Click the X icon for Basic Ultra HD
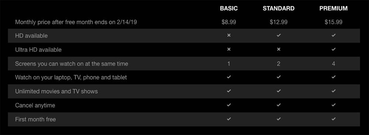 (229, 50)
